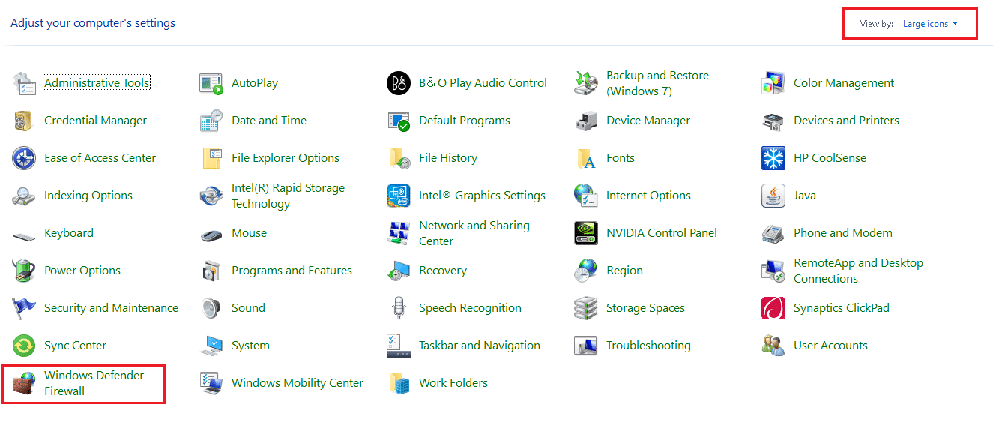Viewport: 993px width, 425px height.
Task: Open the Java icon
Action: (773, 196)
